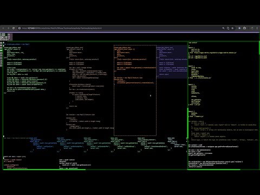Click the left pane horizontal green scrollbar
The image size is (260, 195).
(44, 170)
